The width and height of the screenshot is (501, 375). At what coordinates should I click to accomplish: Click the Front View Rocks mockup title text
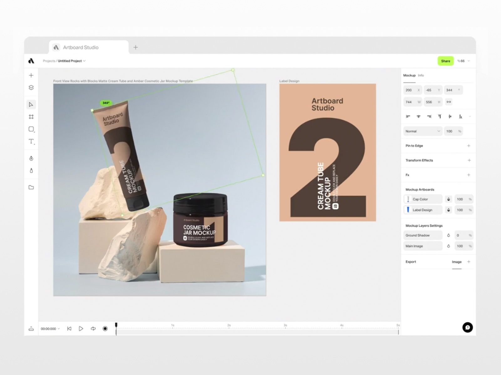tap(123, 81)
